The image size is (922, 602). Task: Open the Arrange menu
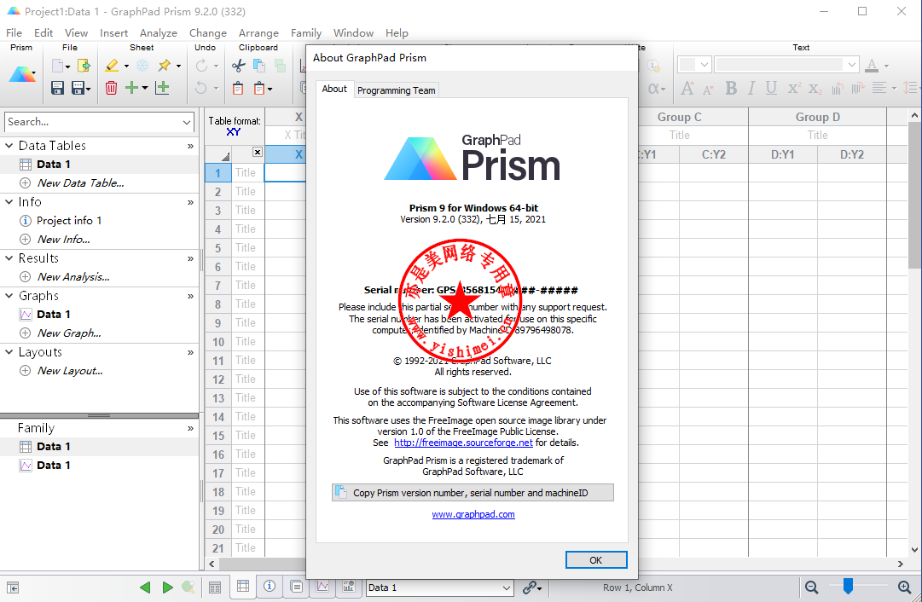click(258, 33)
